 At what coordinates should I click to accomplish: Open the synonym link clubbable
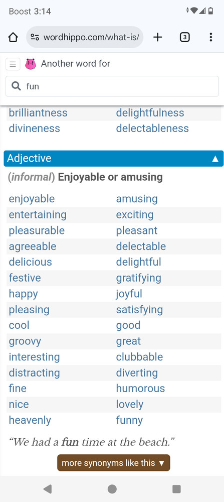(x=139, y=357)
